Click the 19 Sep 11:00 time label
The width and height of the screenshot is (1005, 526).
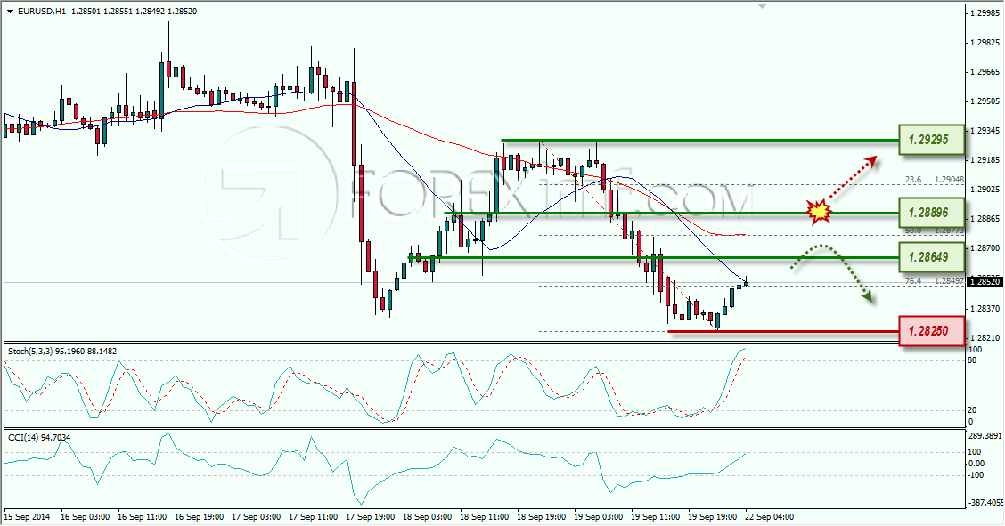coord(656,516)
